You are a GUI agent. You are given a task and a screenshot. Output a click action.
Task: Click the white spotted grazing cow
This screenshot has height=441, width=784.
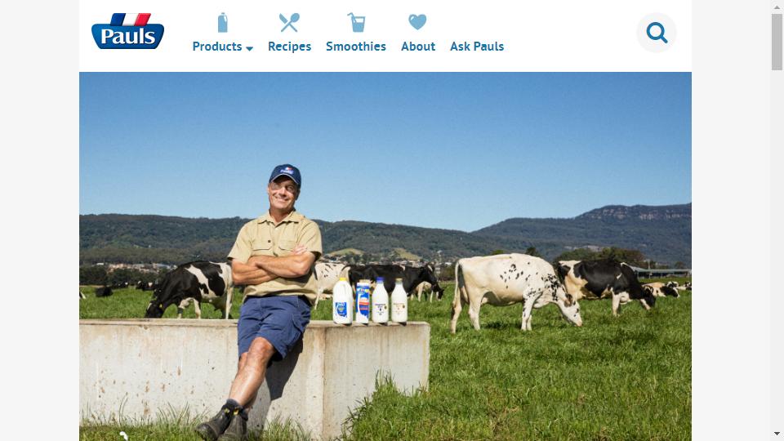tap(515, 292)
